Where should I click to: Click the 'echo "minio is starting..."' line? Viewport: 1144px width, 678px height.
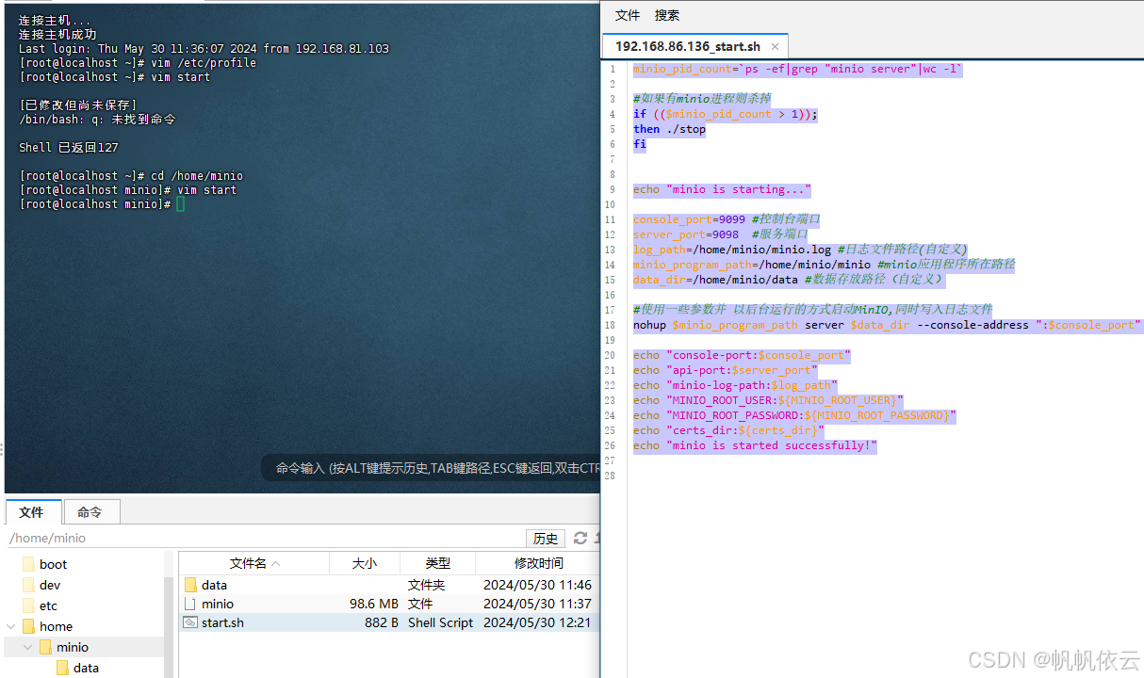[722, 189]
